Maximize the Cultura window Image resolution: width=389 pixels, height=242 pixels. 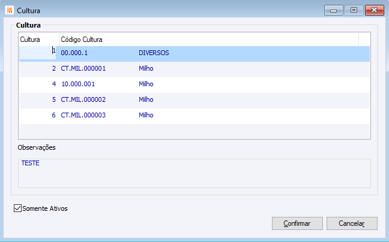[x=354, y=10]
